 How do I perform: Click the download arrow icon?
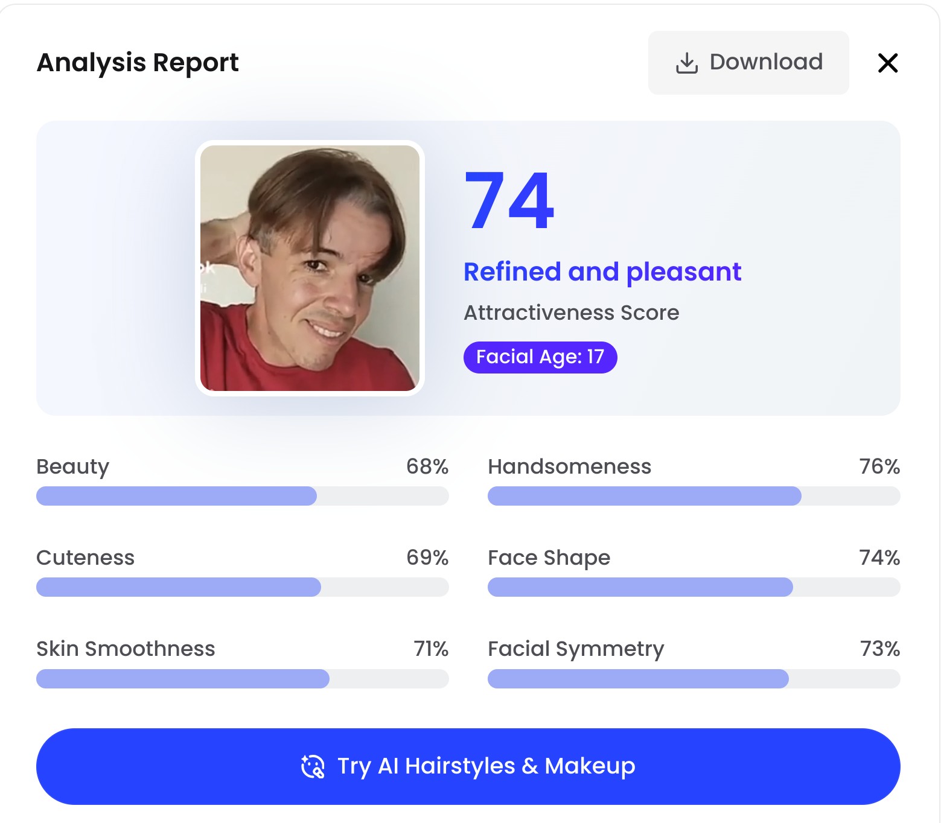coord(687,63)
